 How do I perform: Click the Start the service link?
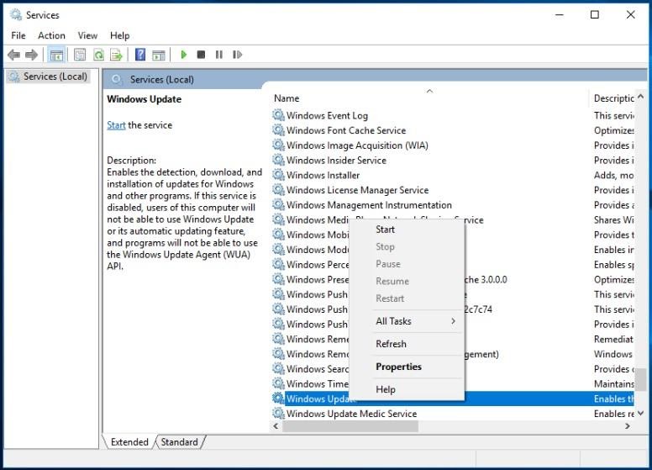[116, 125]
